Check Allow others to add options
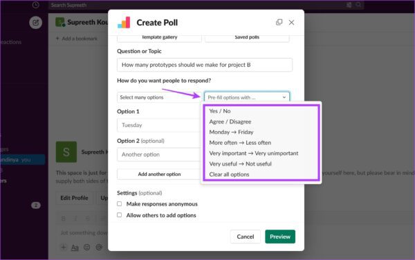This screenshot has width=415, height=260. click(x=120, y=215)
